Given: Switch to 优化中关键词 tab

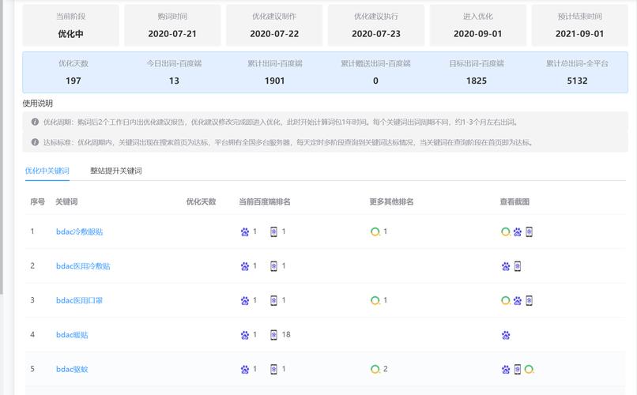Looking at the screenshot, I should pos(47,171).
